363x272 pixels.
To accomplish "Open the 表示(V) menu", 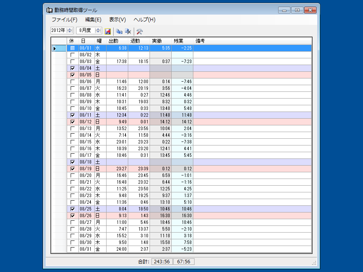I will (x=117, y=20).
